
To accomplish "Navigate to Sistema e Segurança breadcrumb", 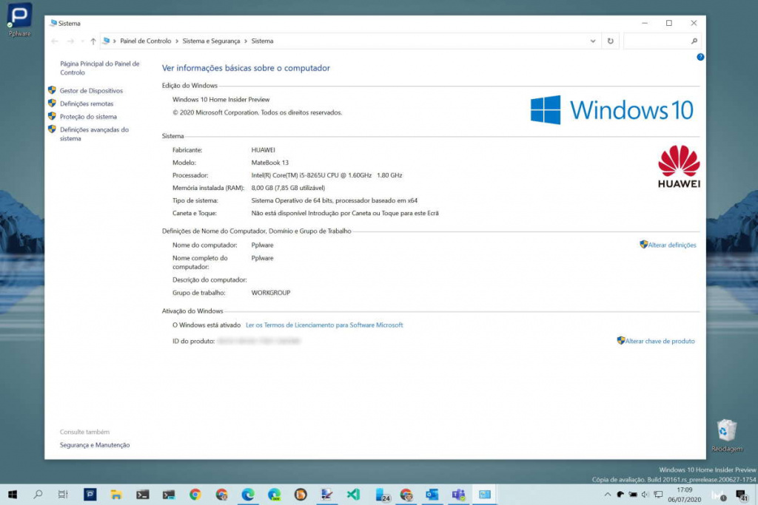I will (211, 41).
